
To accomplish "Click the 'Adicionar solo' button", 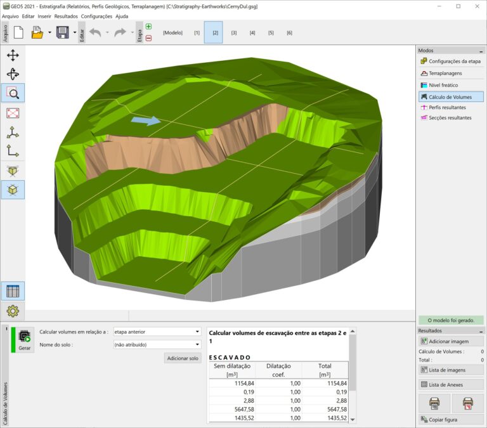I will coord(183,358).
